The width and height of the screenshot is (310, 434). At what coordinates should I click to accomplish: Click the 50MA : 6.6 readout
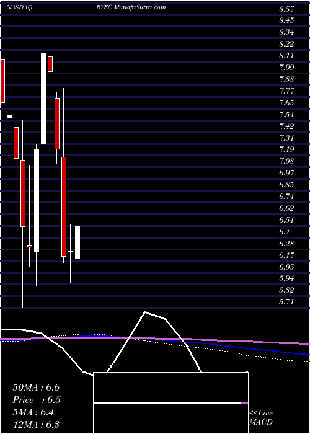pyautogui.click(x=36, y=387)
